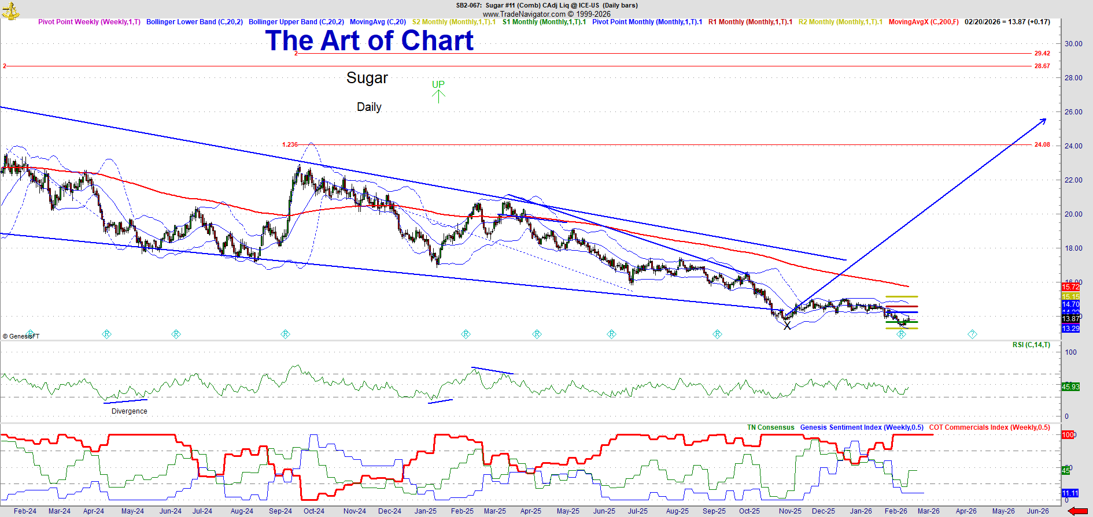Click the Genesis Sentiment Index legend label
The width and height of the screenshot is (1093, 517).
coord(861,427)
